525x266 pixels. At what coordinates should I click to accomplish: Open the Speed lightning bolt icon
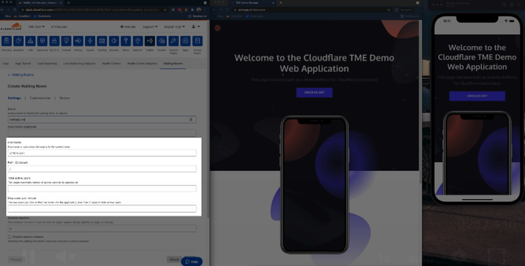coord(90,41)
